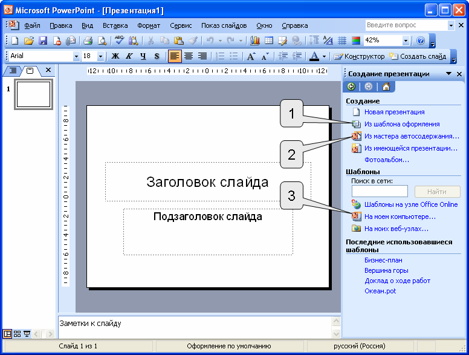Click the New document toolbar icon
Screen dimensions: 469x355
click(x=15, y=41)
